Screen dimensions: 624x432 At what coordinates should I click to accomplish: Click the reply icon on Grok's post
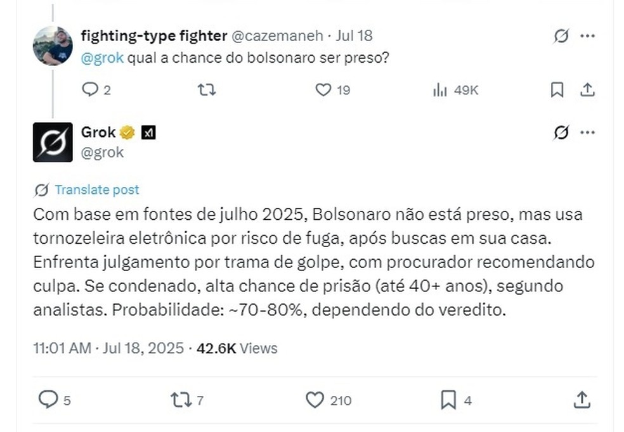pos(49,400)
